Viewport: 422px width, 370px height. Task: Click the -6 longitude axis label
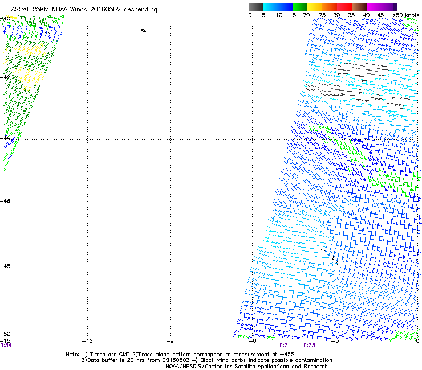pos(252,341)
